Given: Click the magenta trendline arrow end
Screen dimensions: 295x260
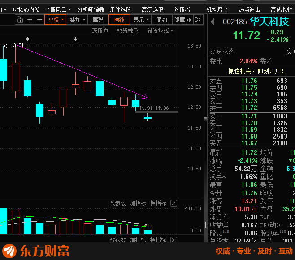Looking at the screenshot, I should pos(146,96).
